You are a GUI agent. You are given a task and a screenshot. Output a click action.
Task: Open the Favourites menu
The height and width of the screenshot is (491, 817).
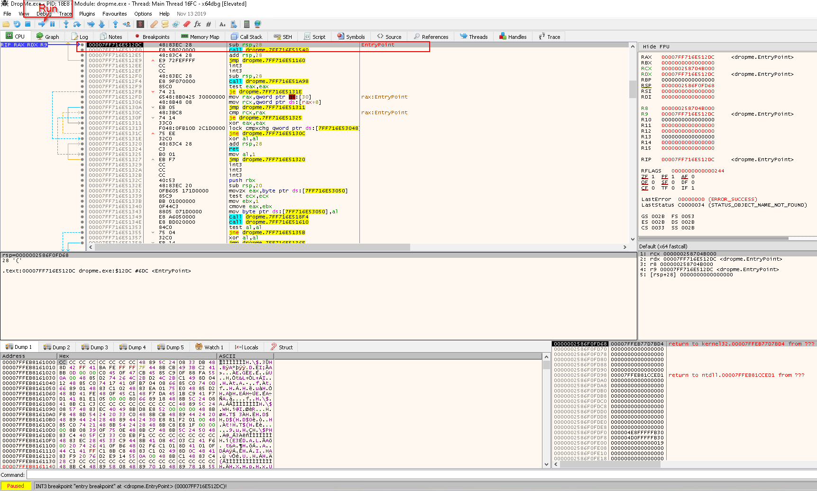(114, 14)
